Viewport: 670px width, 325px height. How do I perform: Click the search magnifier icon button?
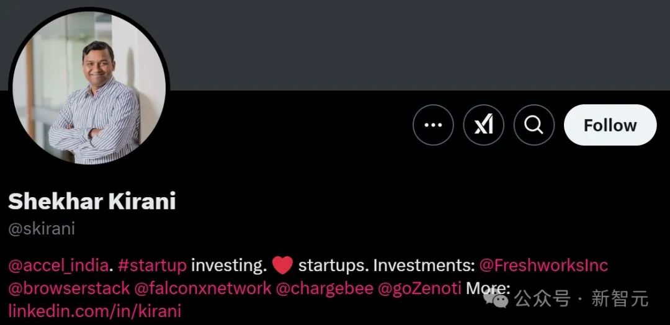pyautogui.click(x=534, y=125)
